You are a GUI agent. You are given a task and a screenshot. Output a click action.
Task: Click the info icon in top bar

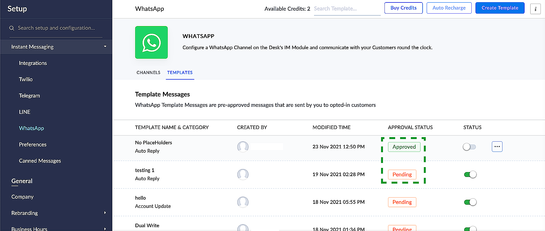point(535,9)
